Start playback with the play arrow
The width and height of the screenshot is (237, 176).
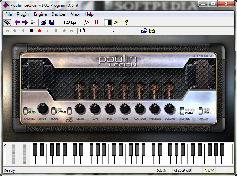point(48,31)
